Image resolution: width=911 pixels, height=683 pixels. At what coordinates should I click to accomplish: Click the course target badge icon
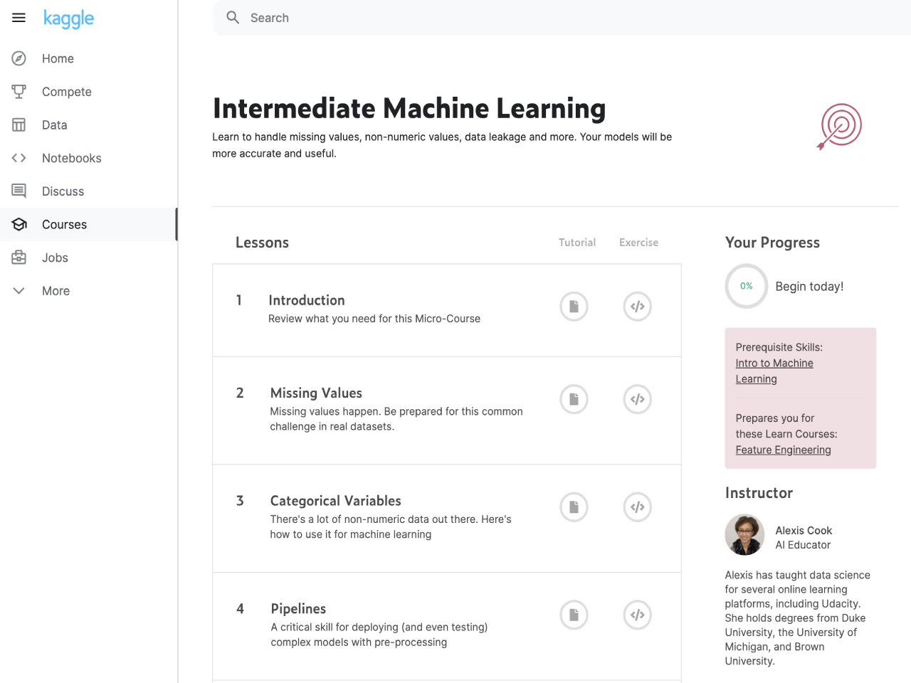pos(840,127)
